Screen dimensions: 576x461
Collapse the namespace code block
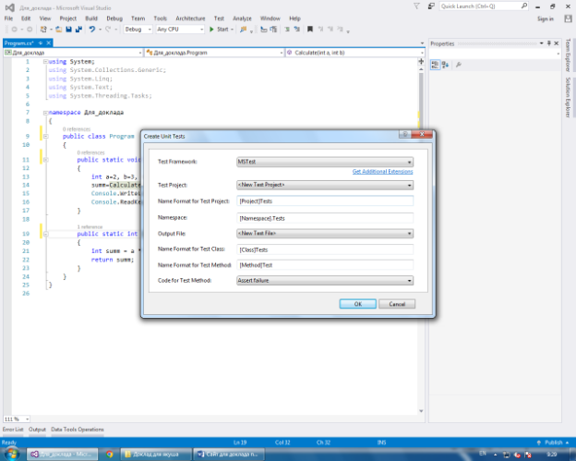(x=44, y=111)
